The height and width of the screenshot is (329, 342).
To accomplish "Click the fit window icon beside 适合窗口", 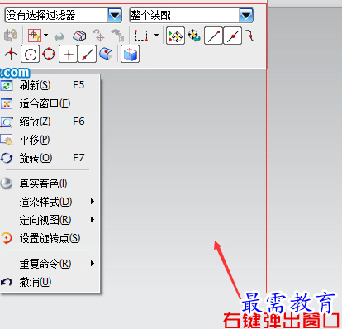I will (7, 103).
